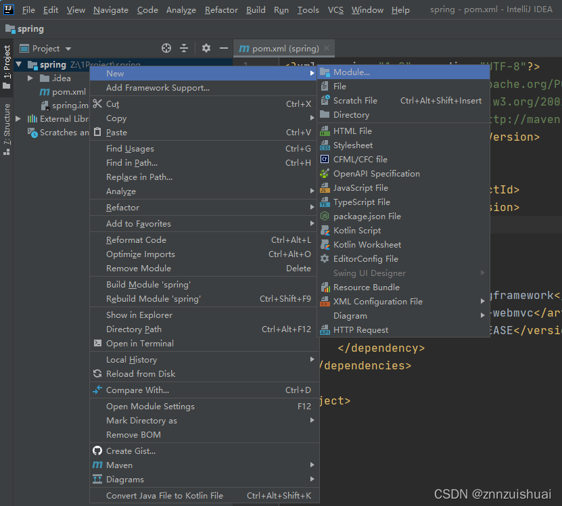Close the pom.xml (spring) editor tab

[x=327, y=48]
